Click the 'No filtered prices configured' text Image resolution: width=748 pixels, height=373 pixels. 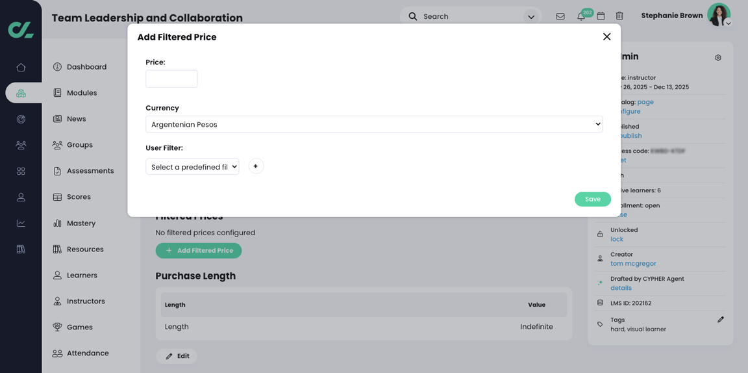(x=205, y=233)
